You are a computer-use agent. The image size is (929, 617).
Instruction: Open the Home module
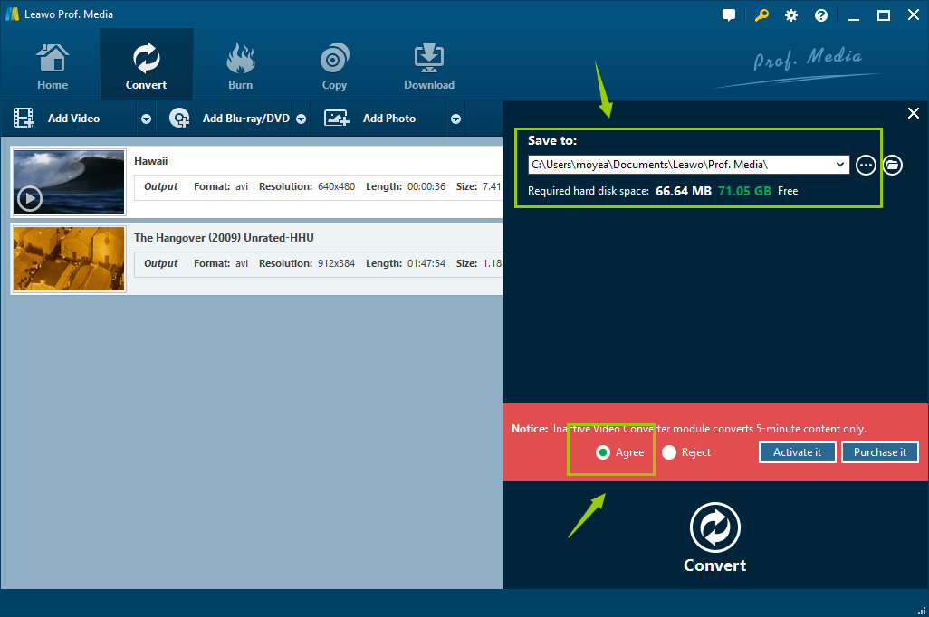tap(53, 65)
